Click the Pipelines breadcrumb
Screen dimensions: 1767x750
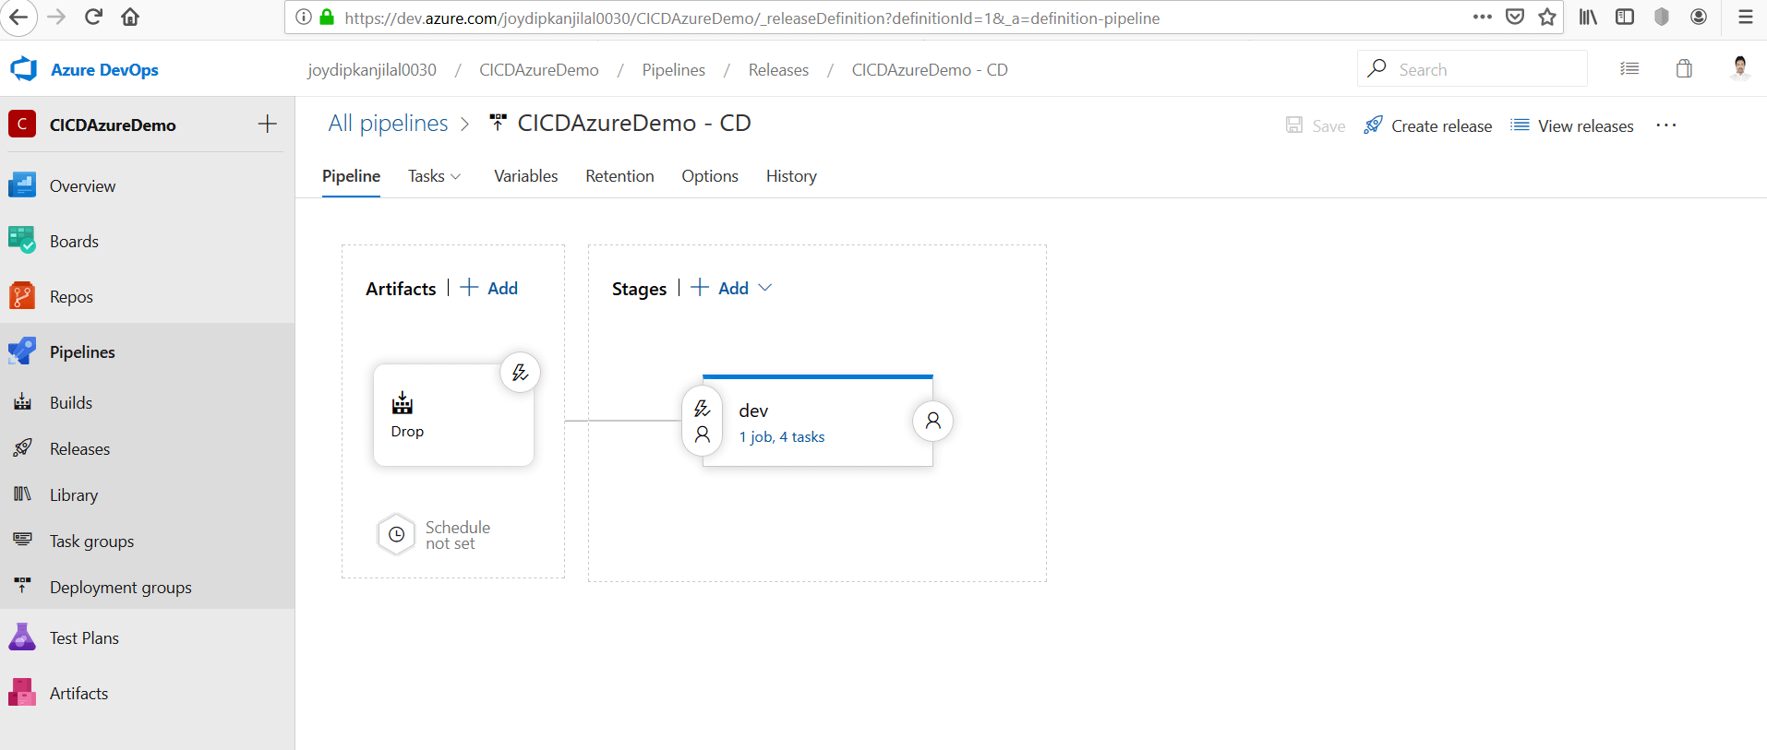674,70
